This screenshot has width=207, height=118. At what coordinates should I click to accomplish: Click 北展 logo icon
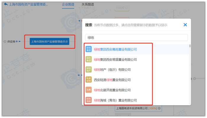click(x=89, y=90)
